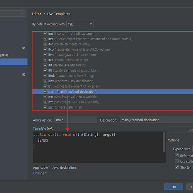The image size is (193, 193).
Task: Uncheck the 'ittok' template checkbox
Action: 45,76
